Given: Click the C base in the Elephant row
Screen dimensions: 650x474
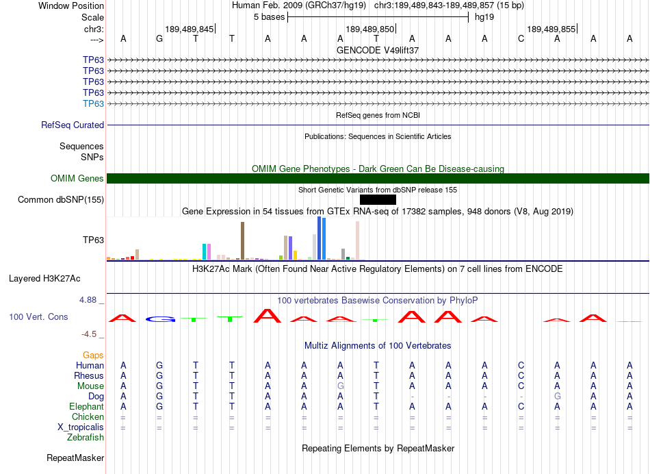Looking at the screenshot, I should click(521, 406).
